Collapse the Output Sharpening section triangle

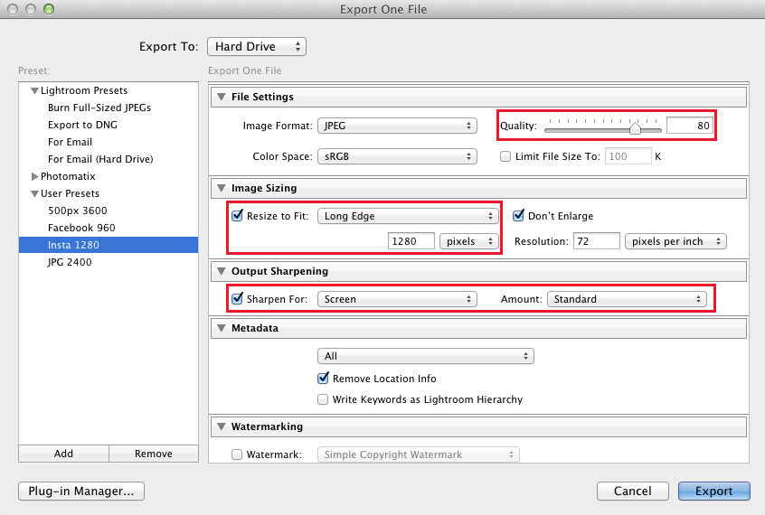222,271
